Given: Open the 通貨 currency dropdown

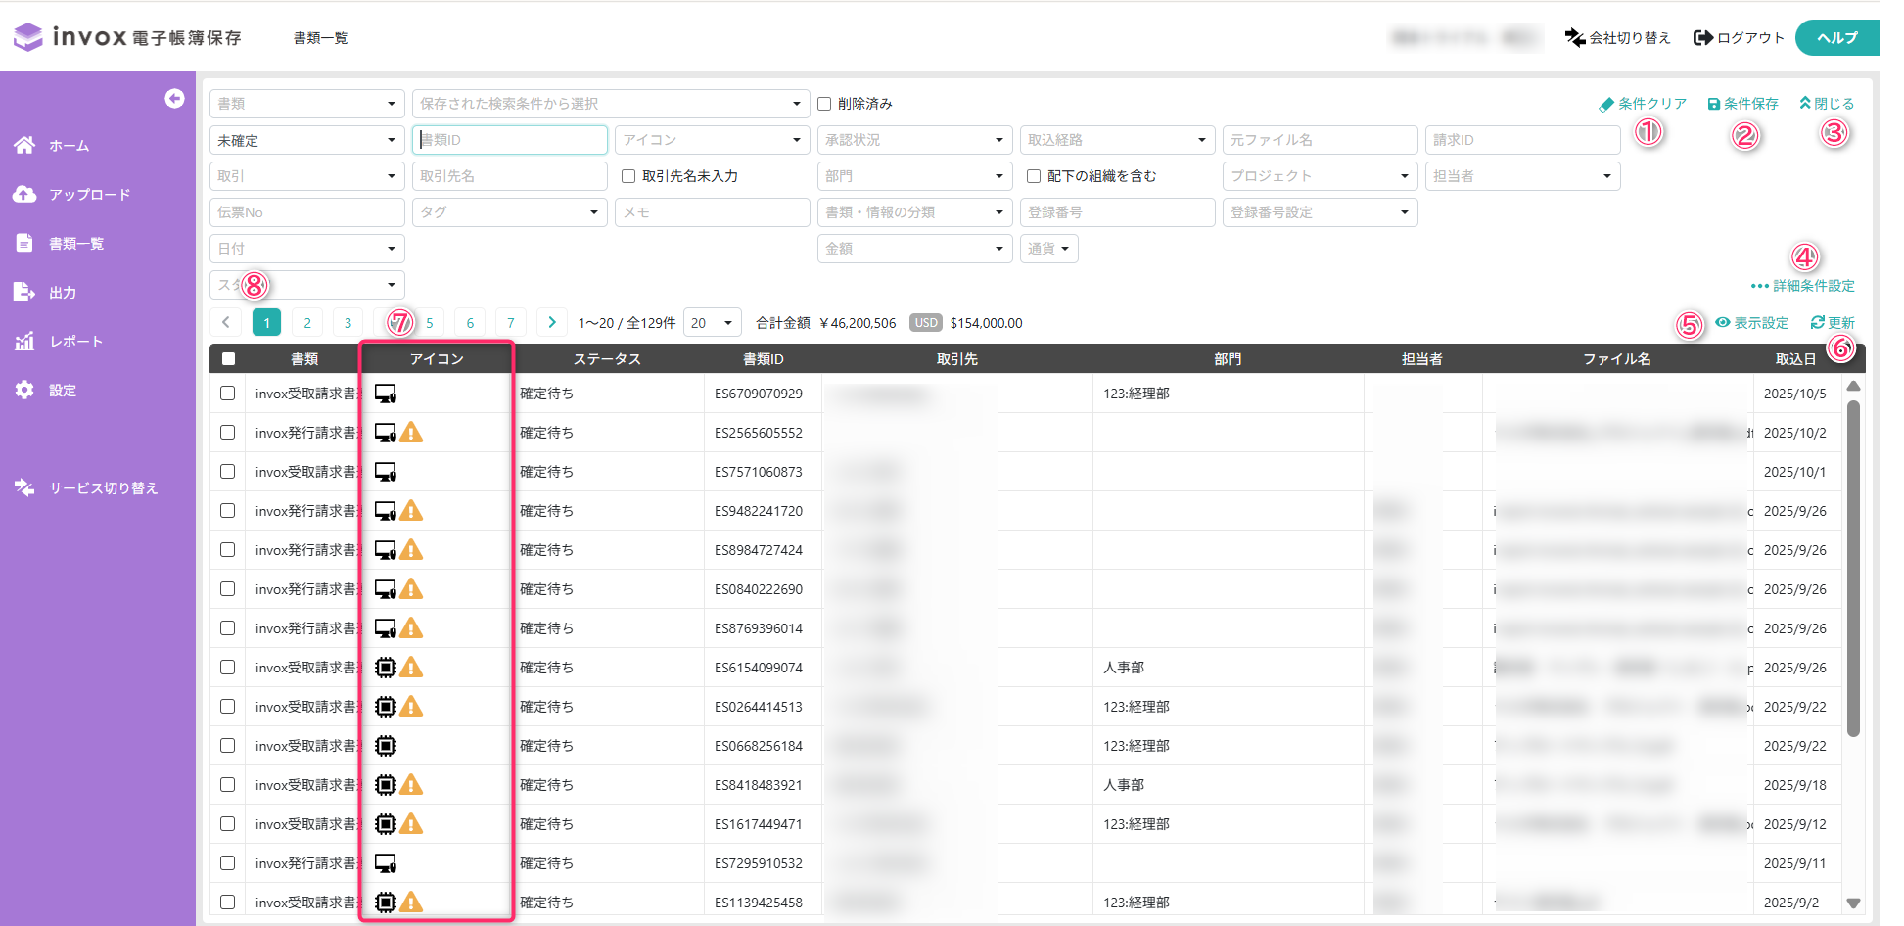Looking at the screenshot, I should [x=1048, y=249].
